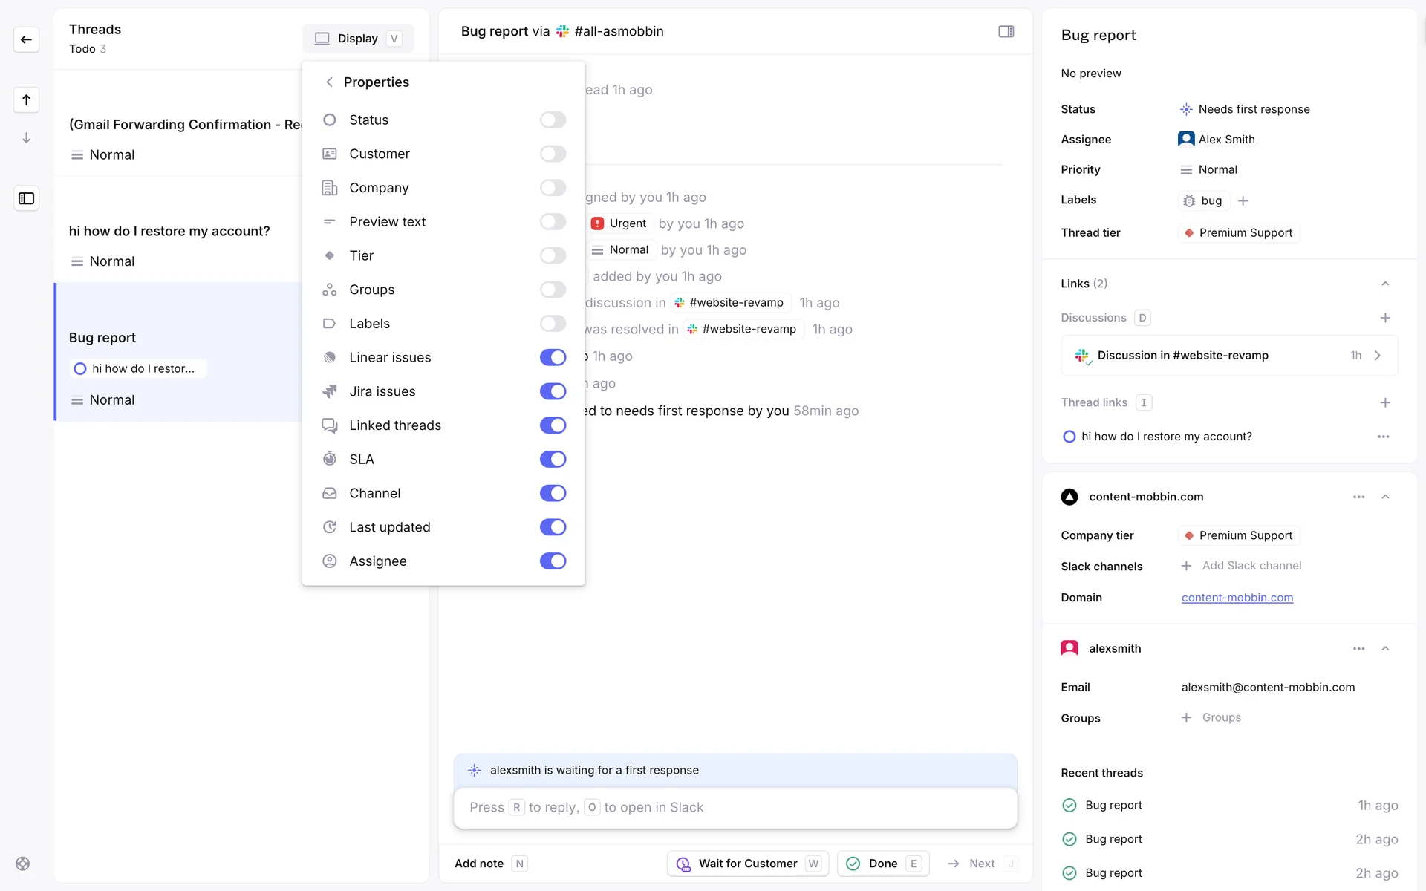Add a discussion with the plus icon
Screen dimensions: 1426x891
click(x=1384, y=318)
